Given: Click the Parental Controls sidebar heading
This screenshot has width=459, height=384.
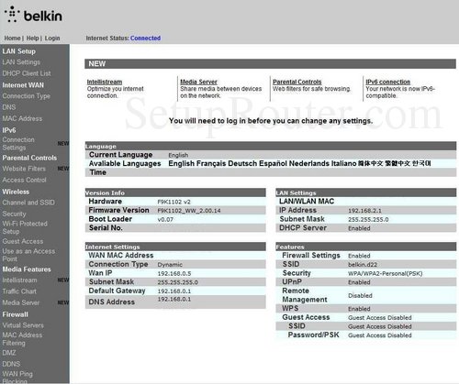Looking at the screenshot, I should (x=29, y=158).
